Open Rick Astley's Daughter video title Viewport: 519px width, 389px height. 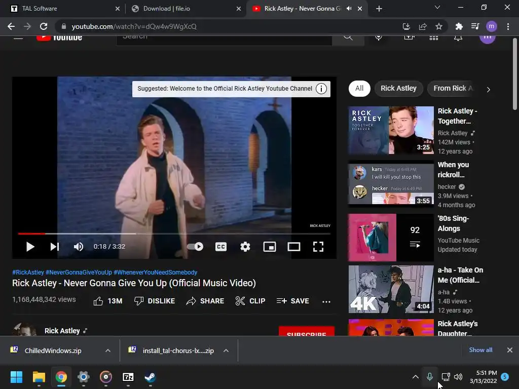pyautogui.click(x=458, y=328)
